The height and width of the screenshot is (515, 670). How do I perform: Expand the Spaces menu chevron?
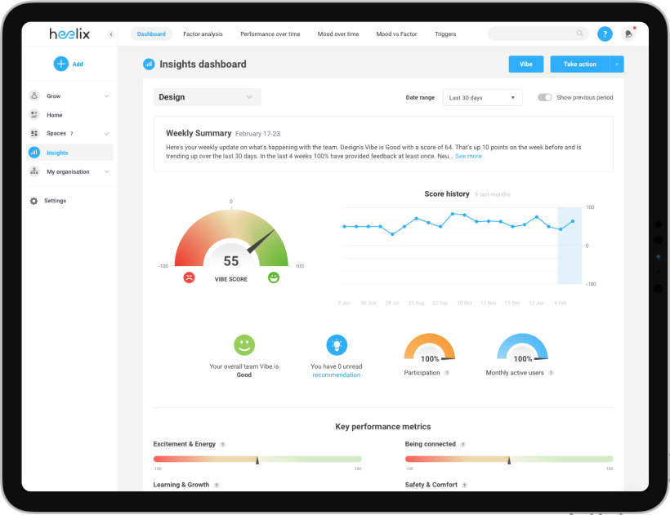pyautogui.click(x=106, y=134)
